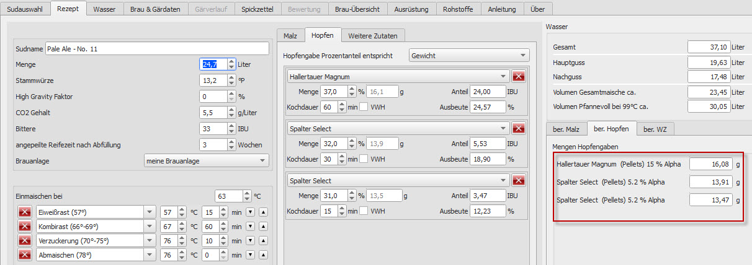Delete the Hallertauer Magnum hop addition
Screen dimensions: 752x265
click(518, 76)
